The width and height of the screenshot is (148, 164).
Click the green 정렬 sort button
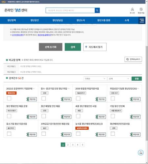pyautogui.click(x=137, y=79)
